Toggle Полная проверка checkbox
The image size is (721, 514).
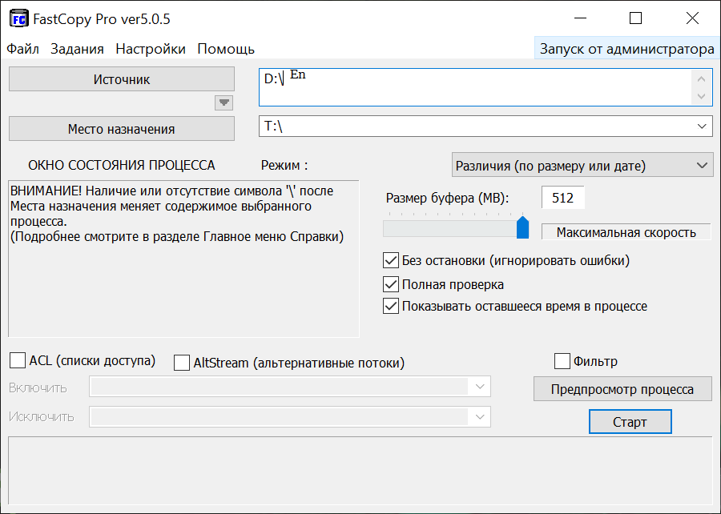pyautogui.click(x=391, y=284)
